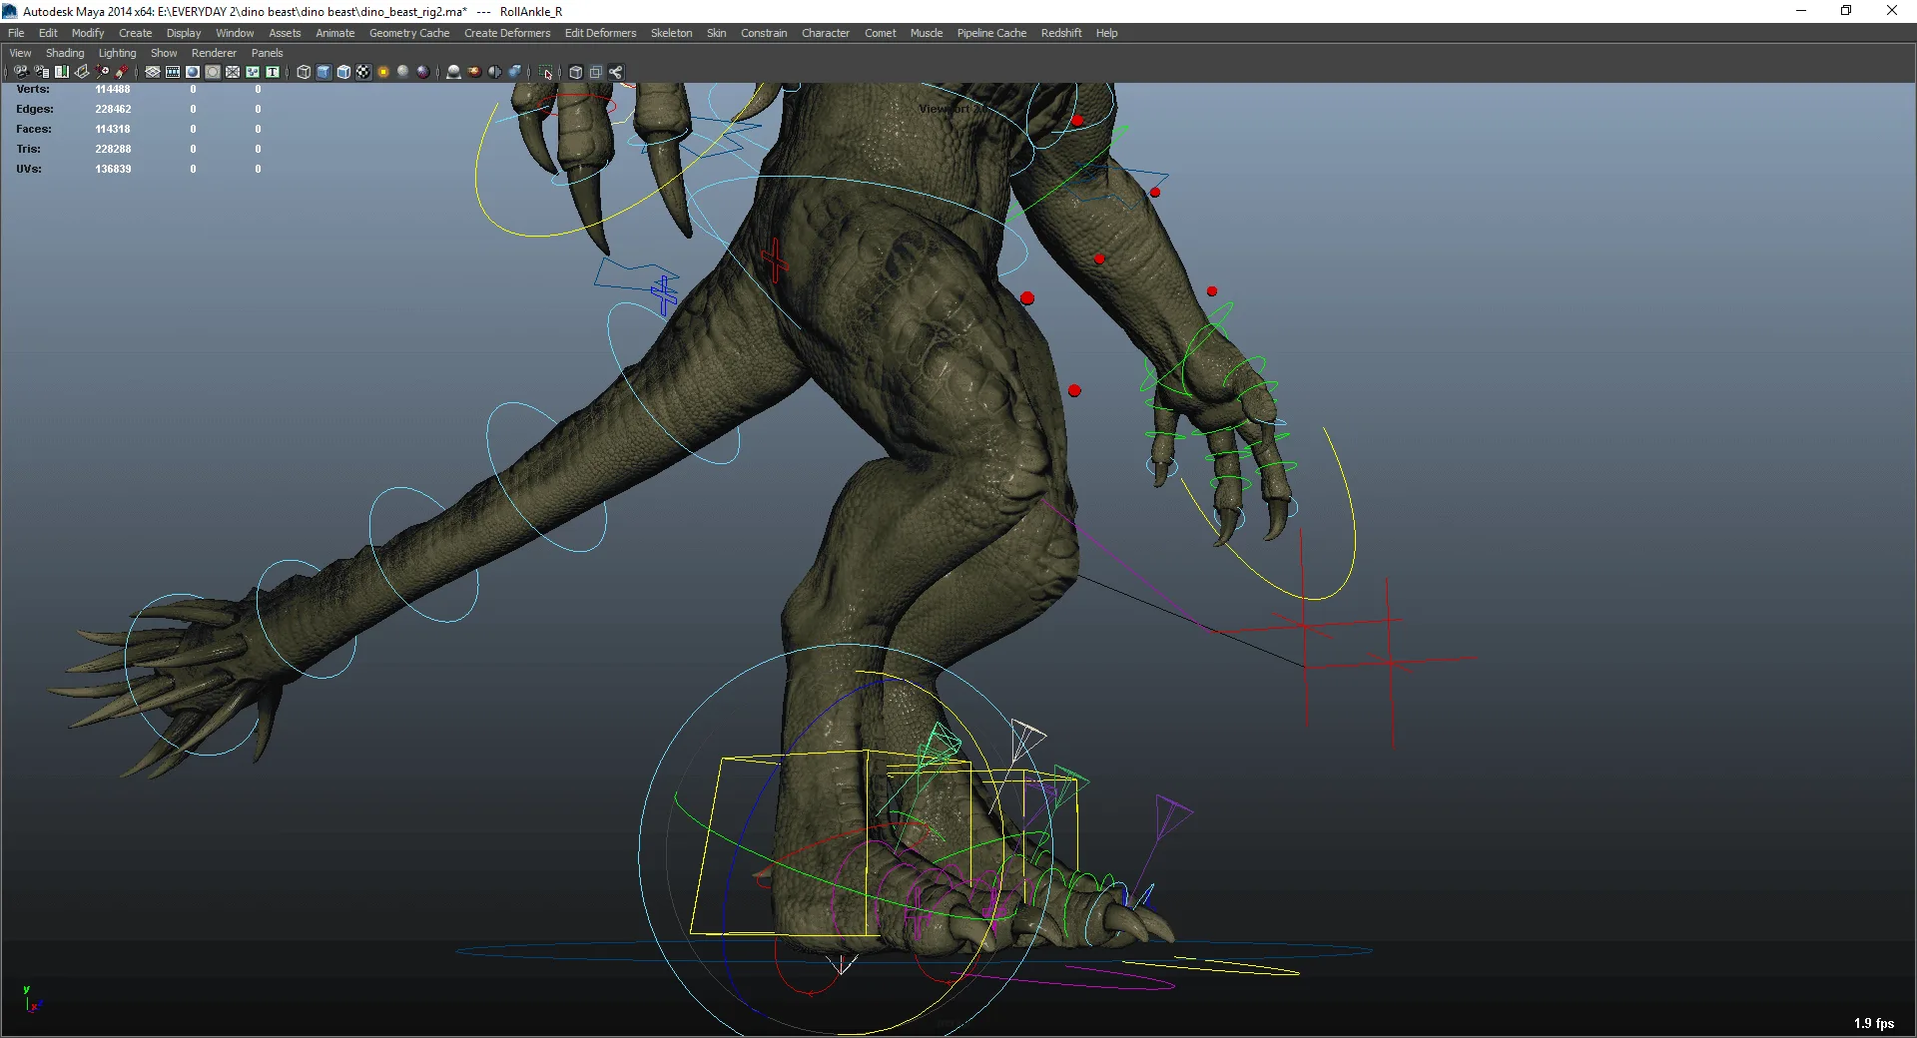The image size is (1917, 1038).
Task: Toggle the Field Chart overlay
Action: [x=233, y=72]
